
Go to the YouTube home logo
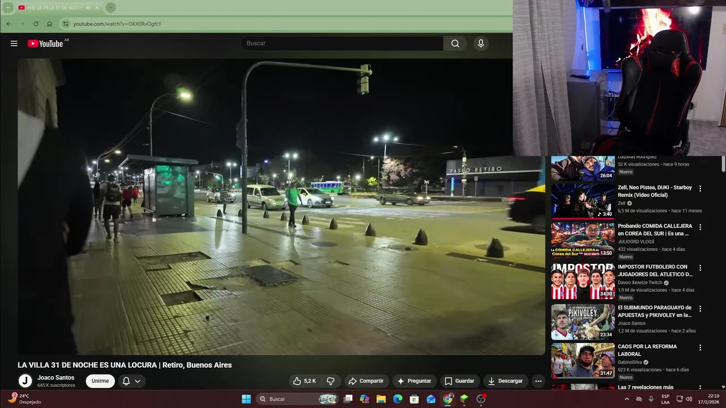click(45, 44)
